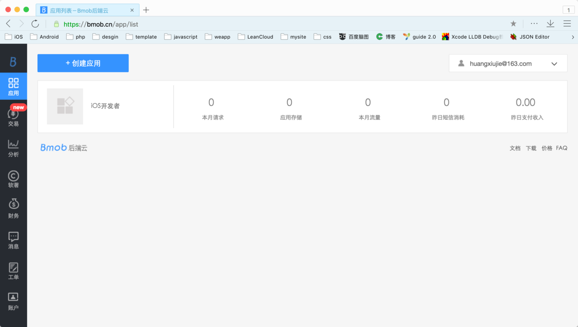Screen dimensions: 578x327
Task: Click the Bmob logo in sidebar
Action: pyautogui.click(x=13, y=61)
